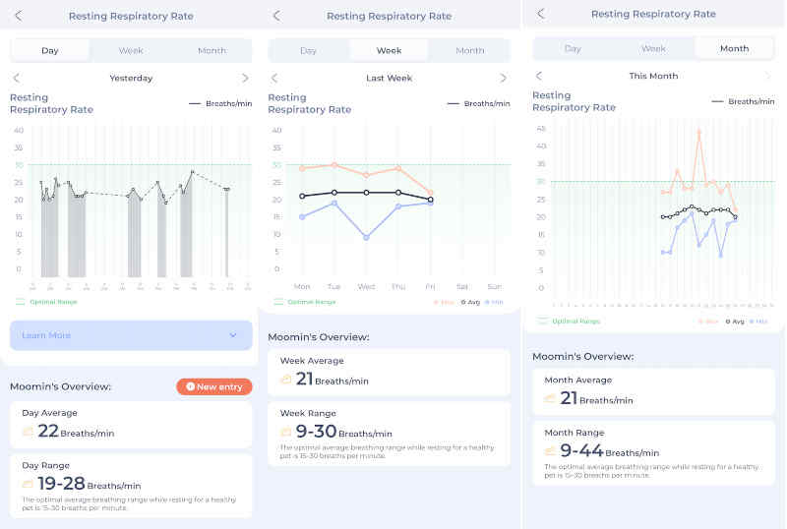
Task: Go to the month before This Month
Action: coord(538,76)
